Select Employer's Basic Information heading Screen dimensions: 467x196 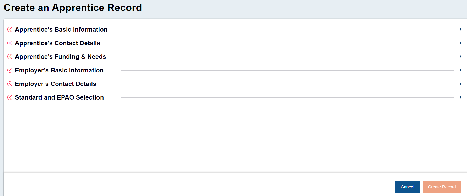59,70
